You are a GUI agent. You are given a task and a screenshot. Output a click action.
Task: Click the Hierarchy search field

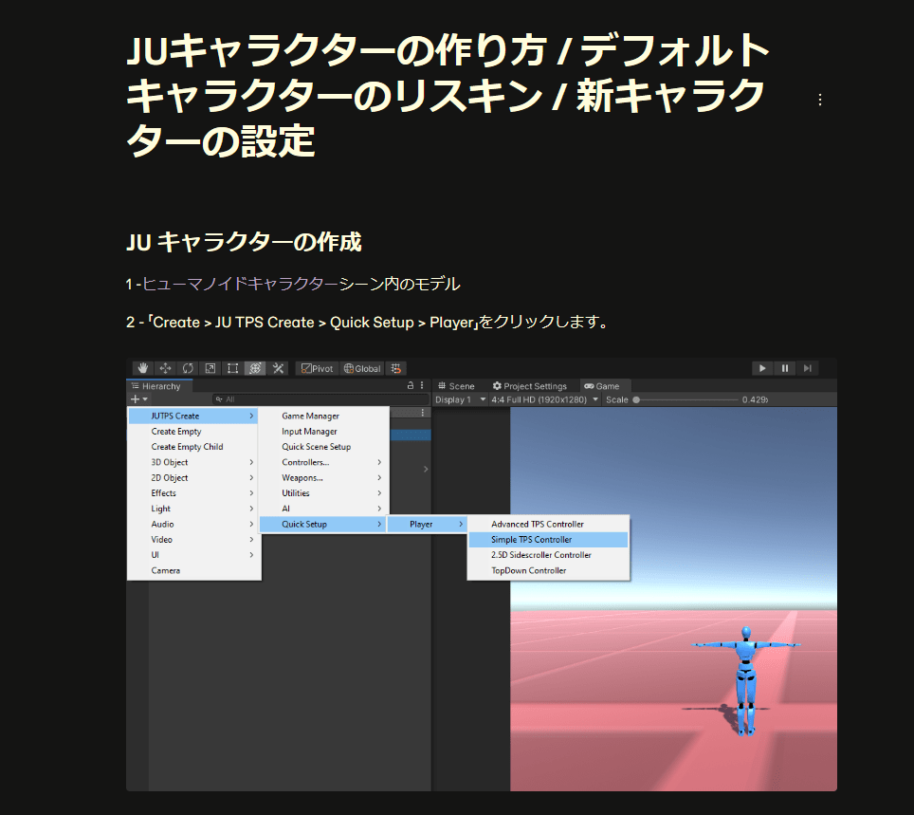(x=320, y=399)
